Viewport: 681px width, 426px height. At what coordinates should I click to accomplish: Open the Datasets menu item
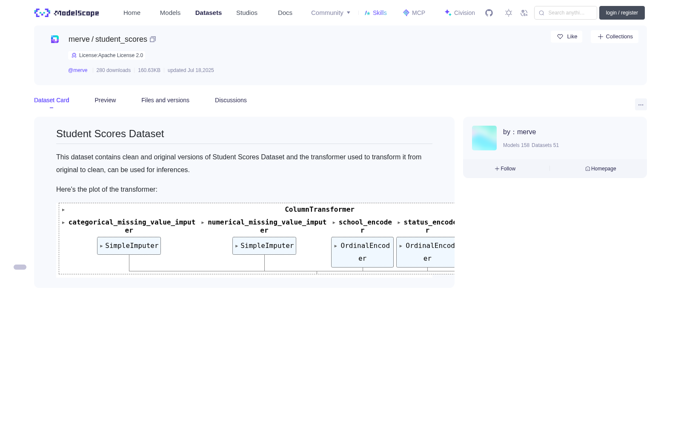[209, 13]
